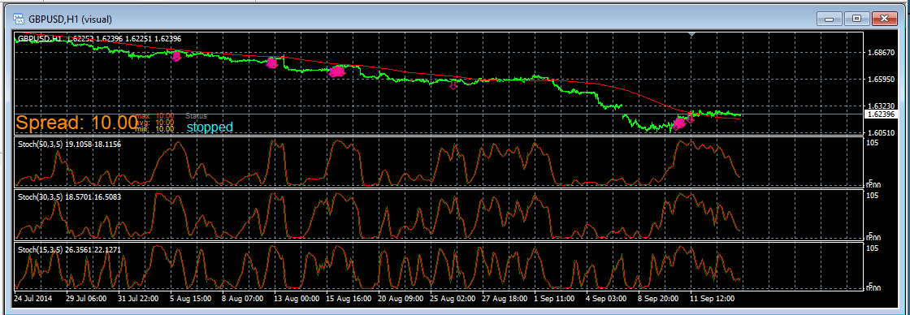Select the pink sell arrow near 5 Aug
This screenshot has height=315, width=910.
point(176,56)
